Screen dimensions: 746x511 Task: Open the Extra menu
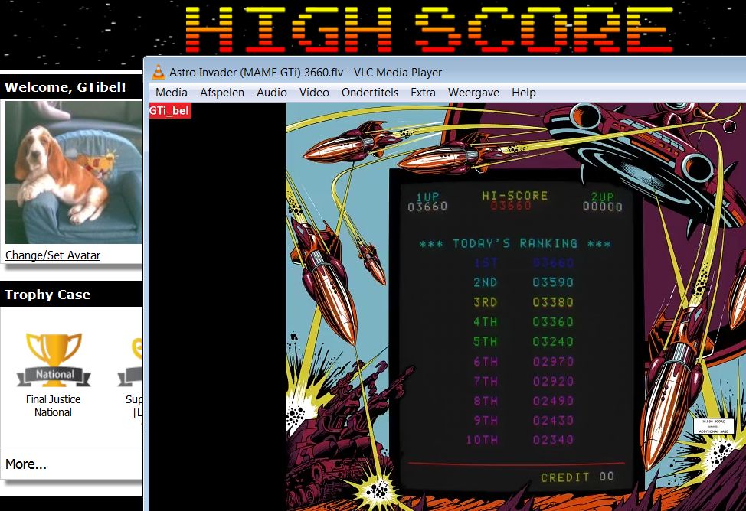click(x=423, y=93)
